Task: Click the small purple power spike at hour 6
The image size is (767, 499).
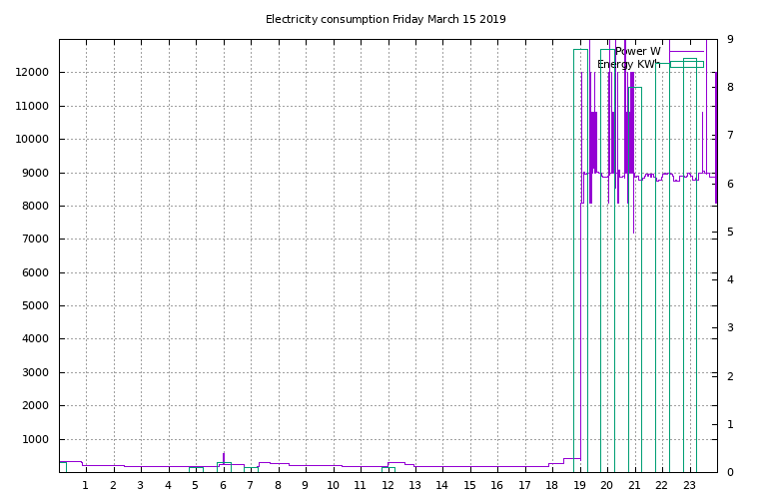Action: [224, 458]
